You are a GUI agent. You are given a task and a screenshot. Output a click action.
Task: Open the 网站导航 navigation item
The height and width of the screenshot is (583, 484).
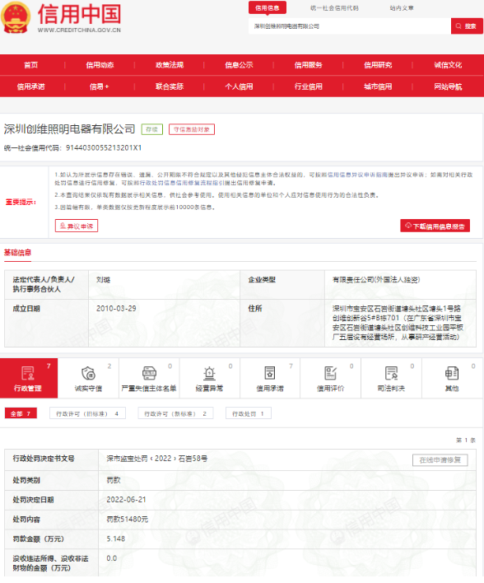coord(448,86)
